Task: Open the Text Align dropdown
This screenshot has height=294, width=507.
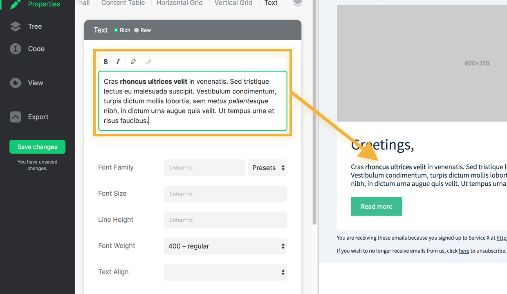Action: (x=225, y=272)
